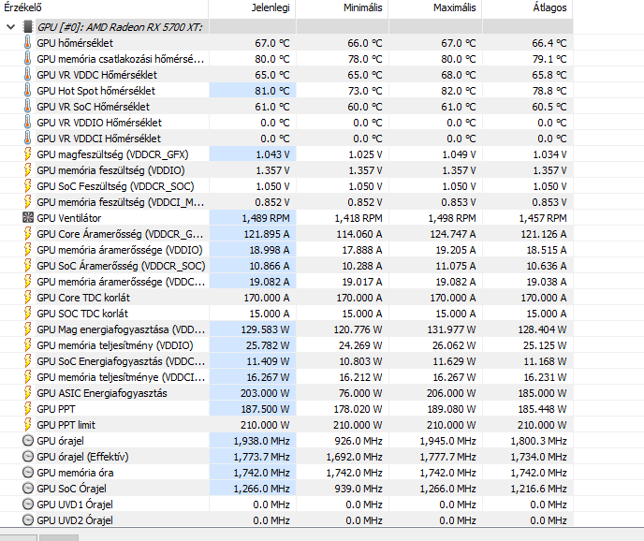Click the current value 1,938.0 MHz

tap(262, 441)
